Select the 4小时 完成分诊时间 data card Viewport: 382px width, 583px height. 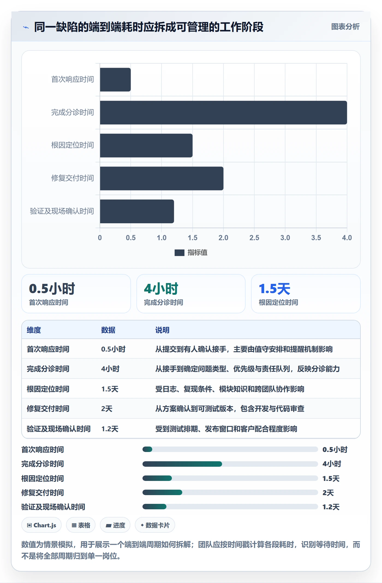191,294
